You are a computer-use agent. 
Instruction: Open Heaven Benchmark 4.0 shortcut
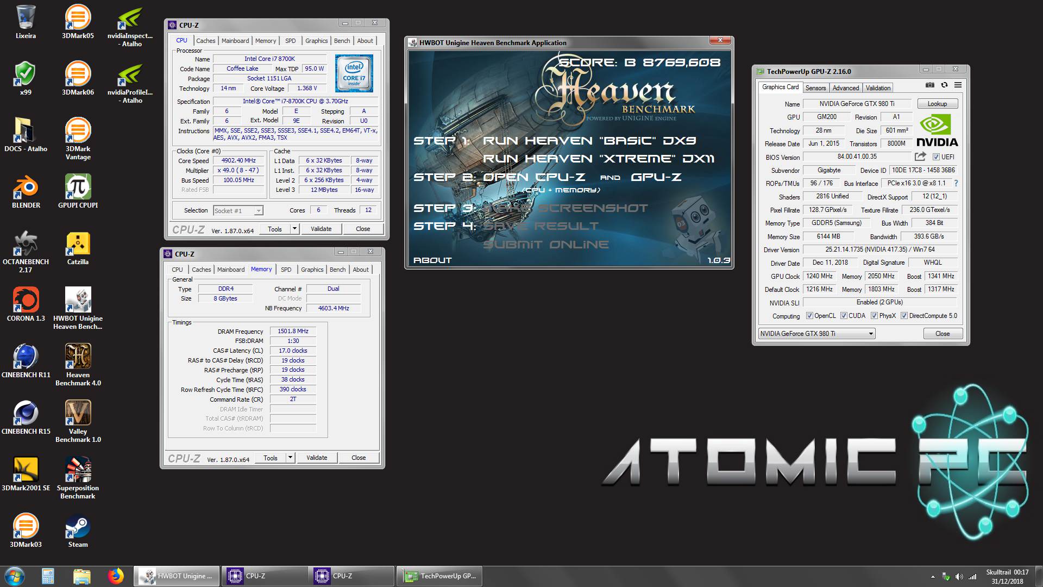point(78,365)
